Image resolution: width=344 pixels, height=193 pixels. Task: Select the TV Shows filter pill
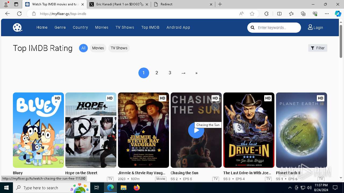(x=119, y=48)
